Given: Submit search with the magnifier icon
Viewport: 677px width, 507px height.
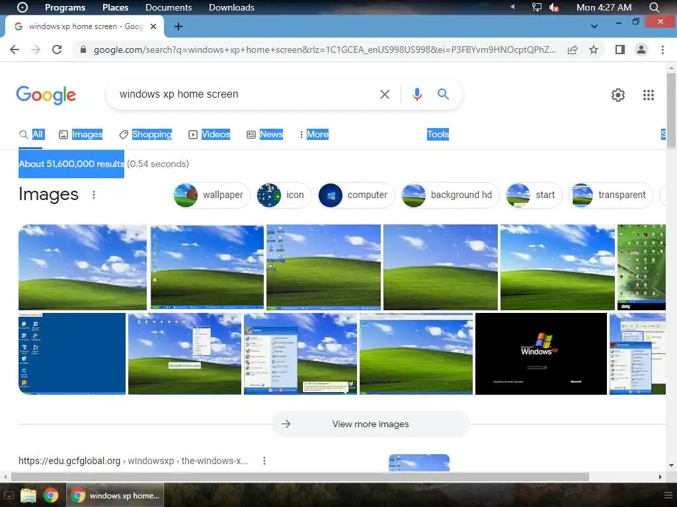Looking at the screenshot, I should [x=443, y=94].
